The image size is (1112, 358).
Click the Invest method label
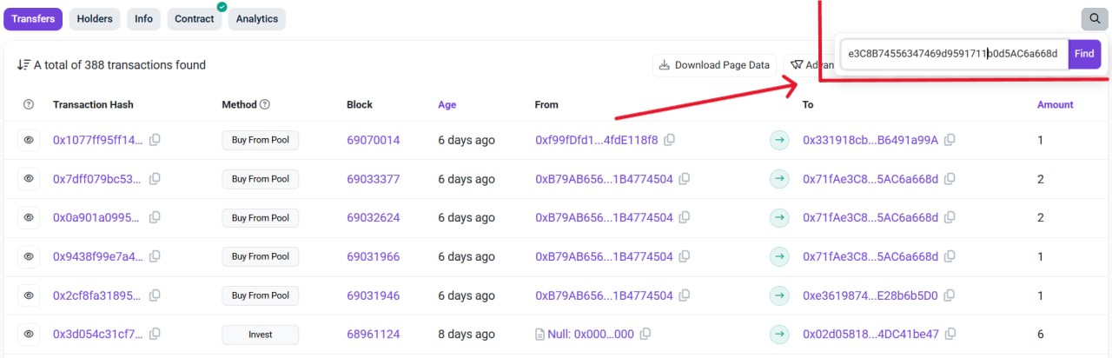click(261, 334)
